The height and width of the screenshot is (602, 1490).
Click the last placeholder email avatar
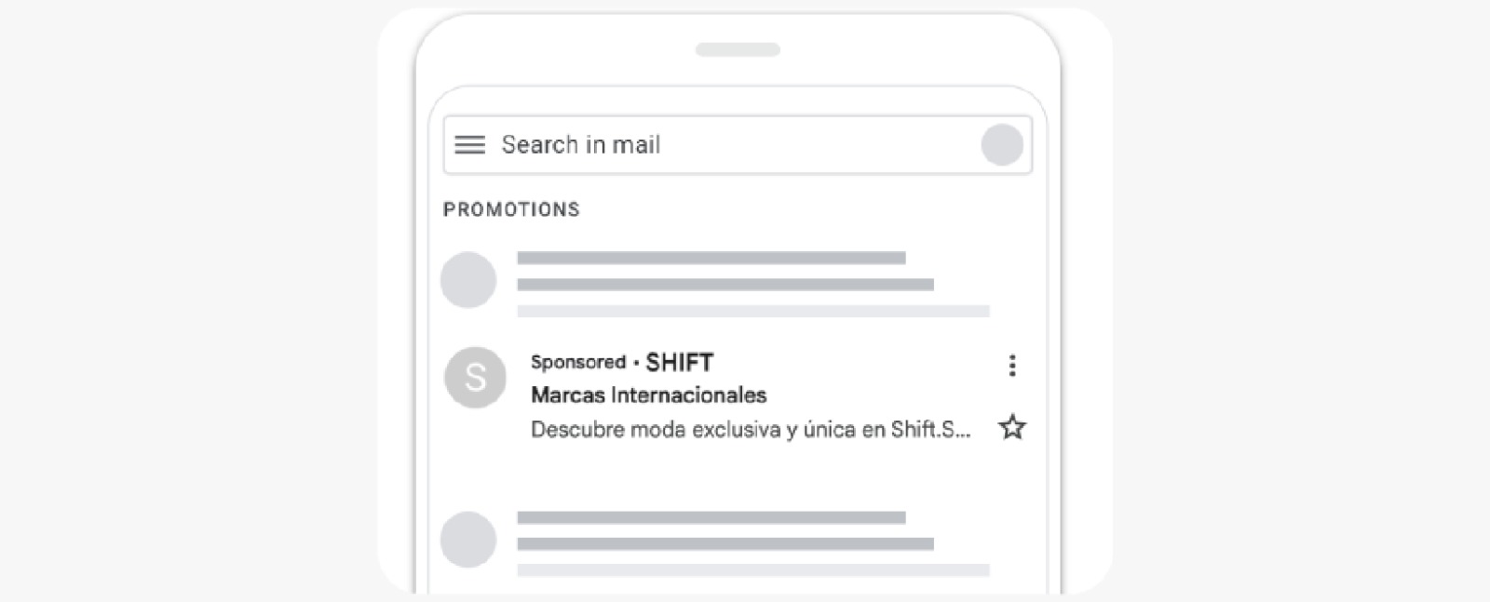point(468,540)
